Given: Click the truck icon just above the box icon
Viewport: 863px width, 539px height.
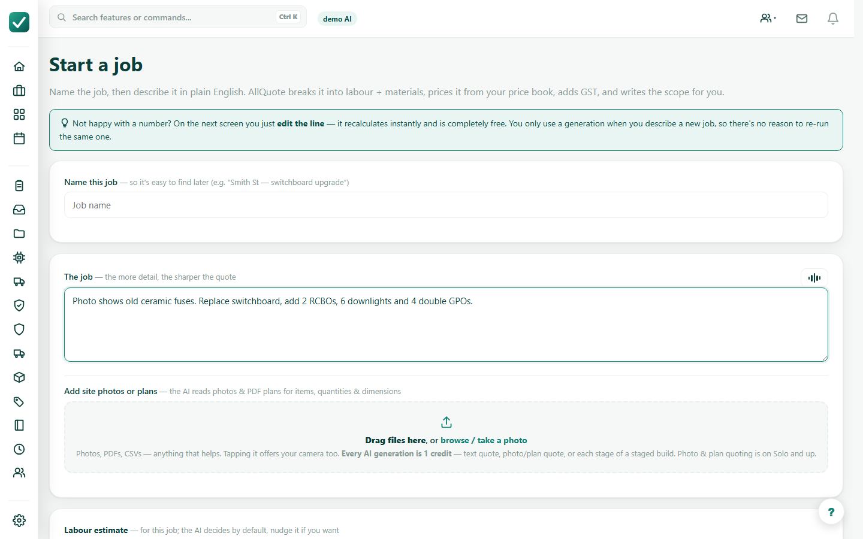Looking at the screenshot, I should pos(19,353).
